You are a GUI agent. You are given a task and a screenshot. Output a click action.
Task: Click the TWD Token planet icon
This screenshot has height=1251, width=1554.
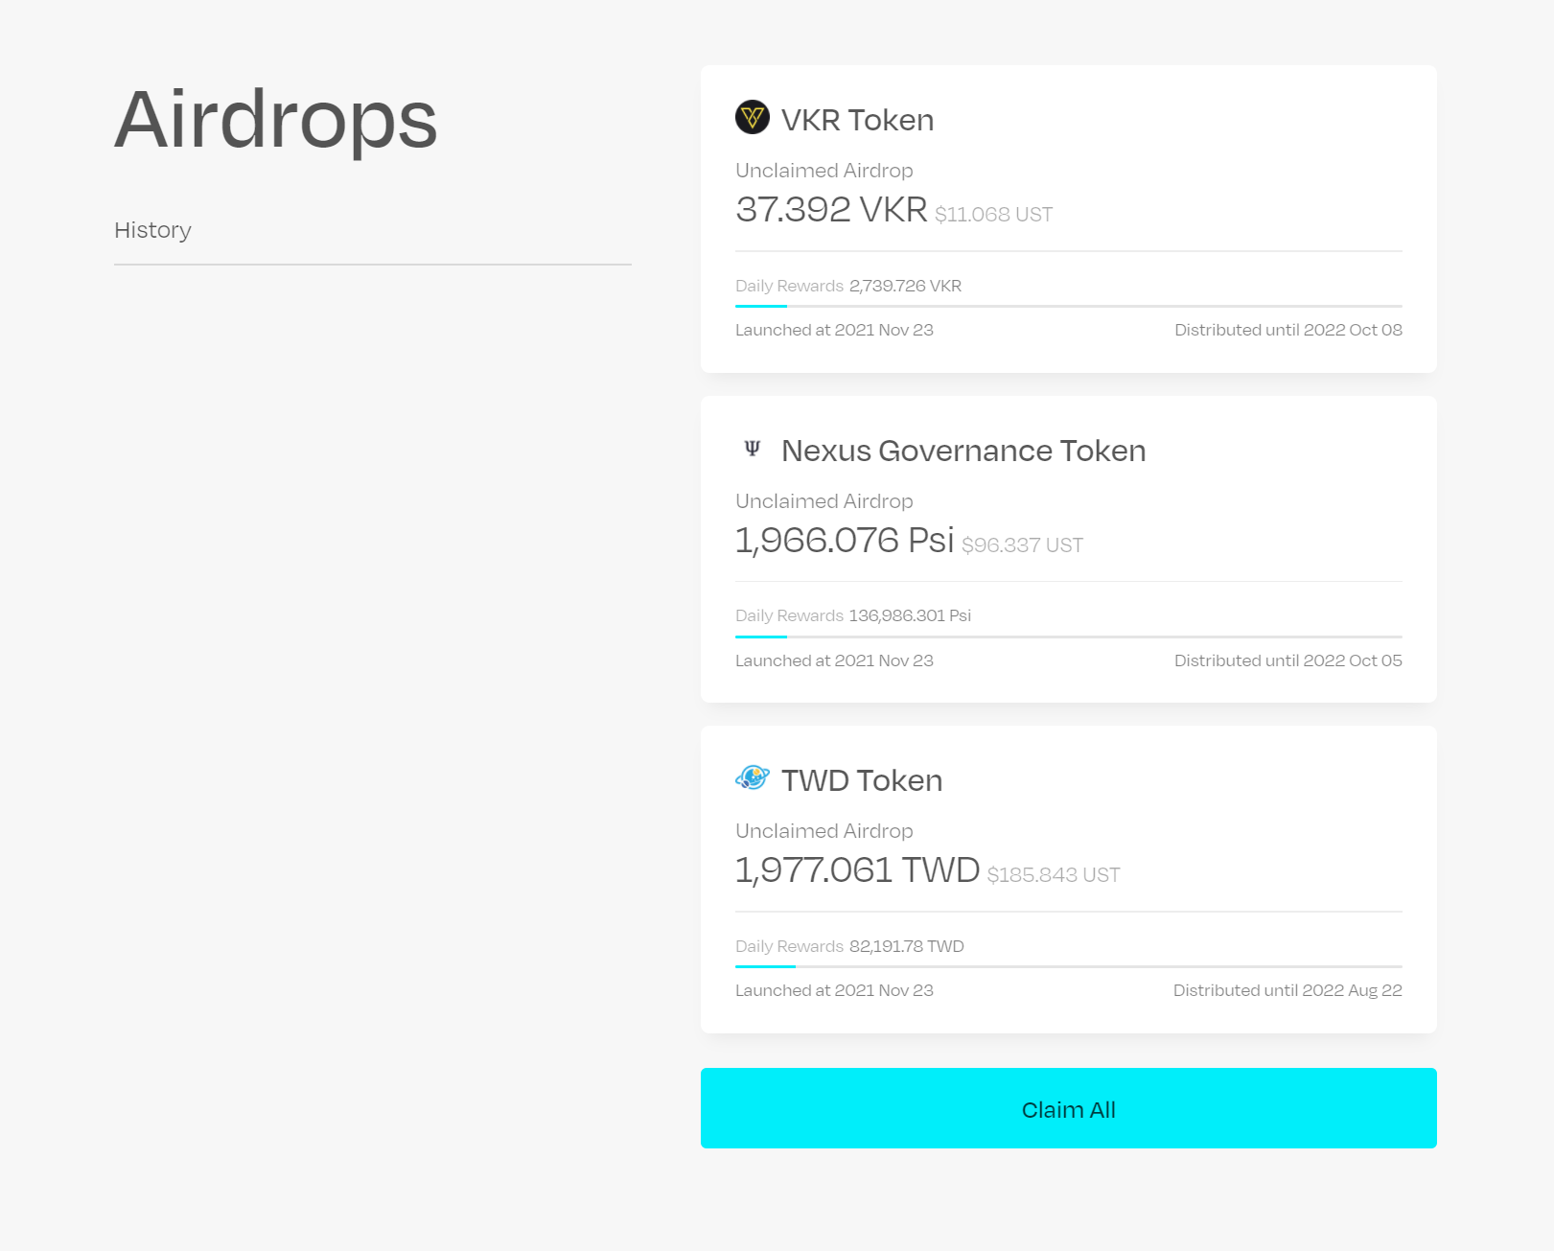tap(753, 777)
